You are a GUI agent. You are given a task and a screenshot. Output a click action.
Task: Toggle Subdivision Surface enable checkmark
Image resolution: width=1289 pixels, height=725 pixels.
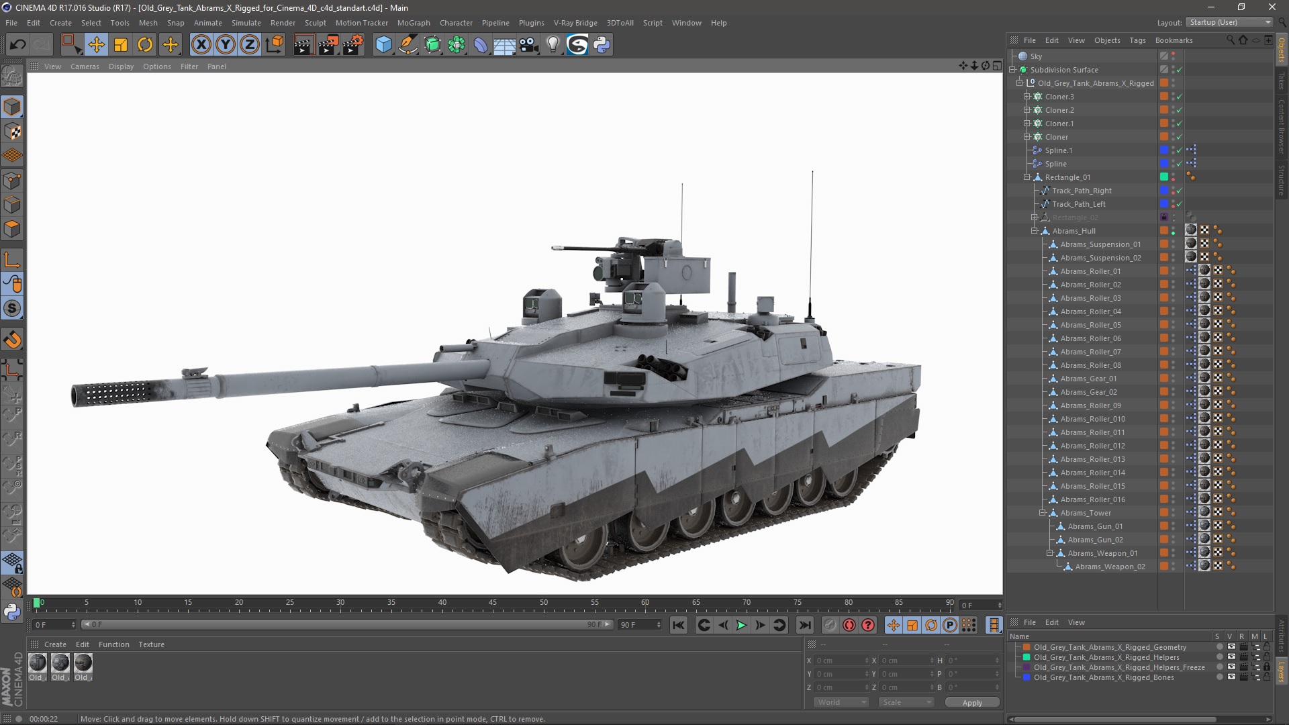[x=1179, y=70]
